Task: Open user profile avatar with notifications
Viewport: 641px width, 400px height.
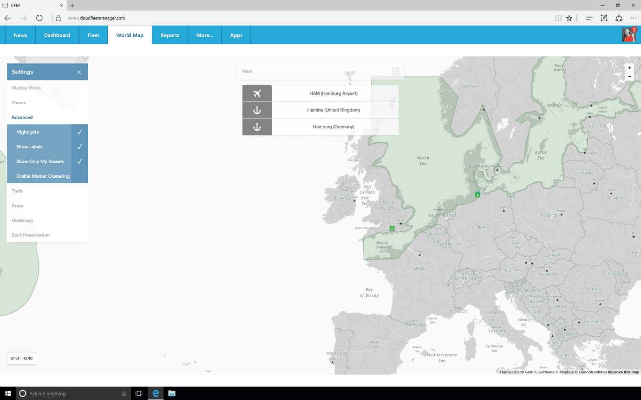Action: (x=628, y=35)
